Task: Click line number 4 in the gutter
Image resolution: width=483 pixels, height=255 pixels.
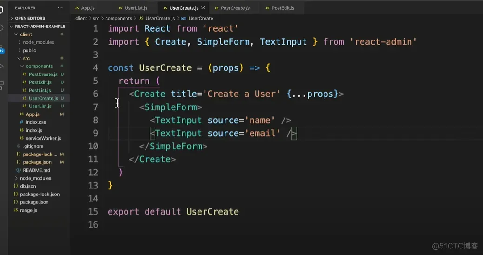Action: pos(95,68)
